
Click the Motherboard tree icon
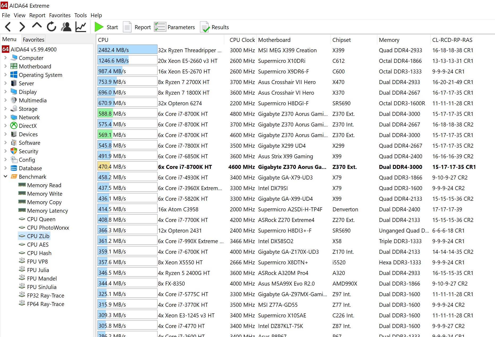tap(14, 66)
